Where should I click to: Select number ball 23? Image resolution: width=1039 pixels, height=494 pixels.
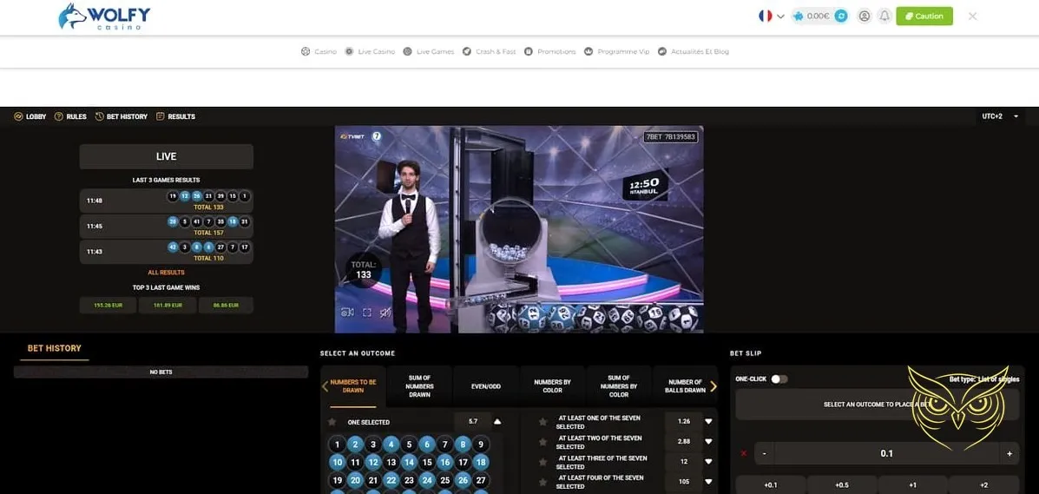coord(409,481)
